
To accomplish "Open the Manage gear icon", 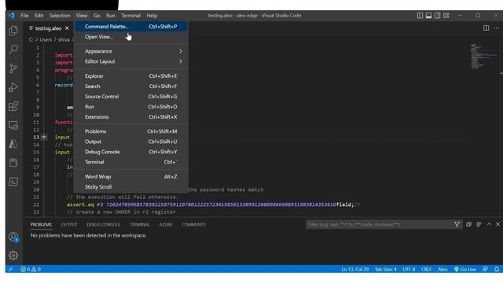I will [13, 255].
